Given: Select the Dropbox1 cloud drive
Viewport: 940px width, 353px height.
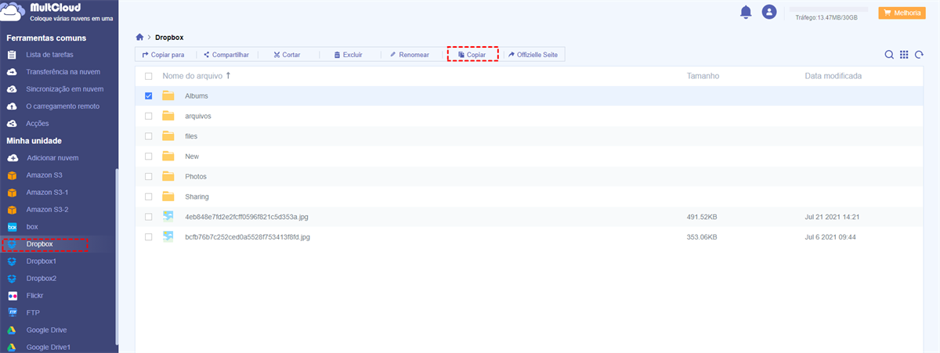Looking at the screenshot, I should point(42,261).
